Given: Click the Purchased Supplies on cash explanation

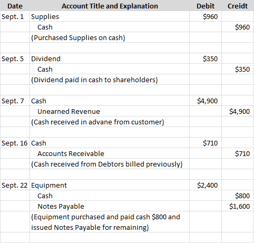Looking at the screenshot, I should coord(78,38).
